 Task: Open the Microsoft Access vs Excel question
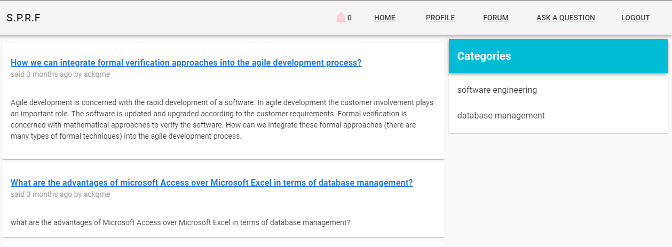click(211, 182)
